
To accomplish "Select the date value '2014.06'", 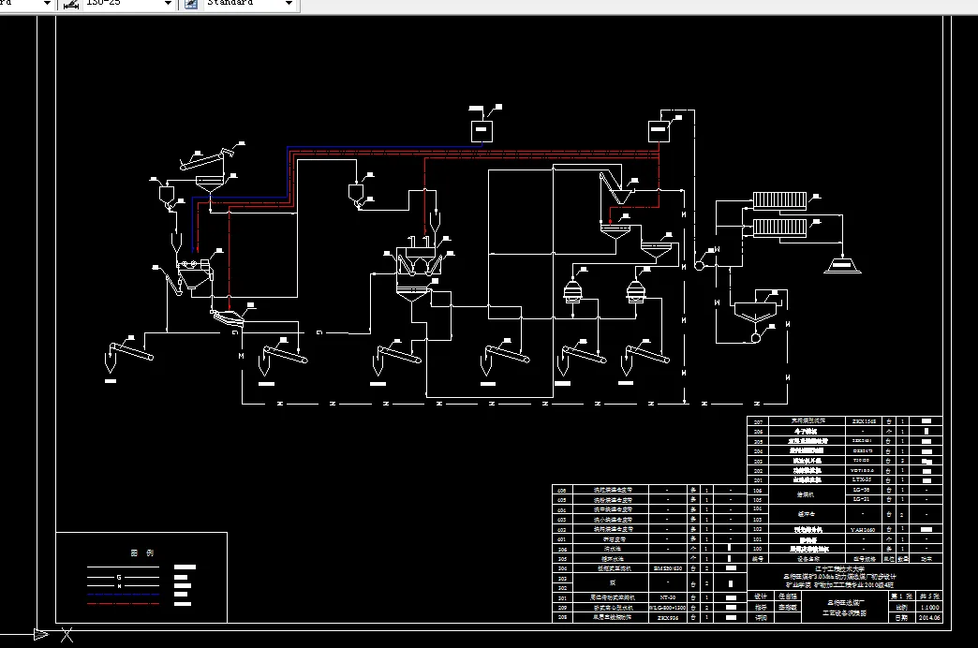I will [x=928, y=617].
